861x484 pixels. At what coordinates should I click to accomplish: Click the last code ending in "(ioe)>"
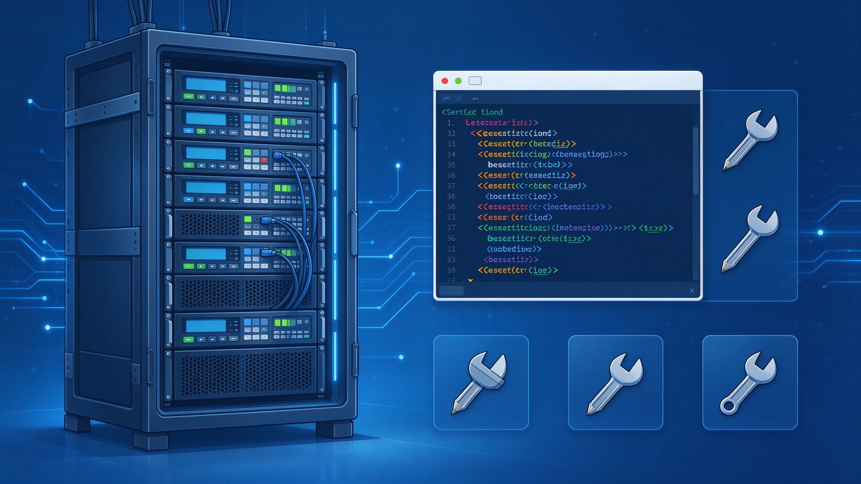click(x=518, y=270)
